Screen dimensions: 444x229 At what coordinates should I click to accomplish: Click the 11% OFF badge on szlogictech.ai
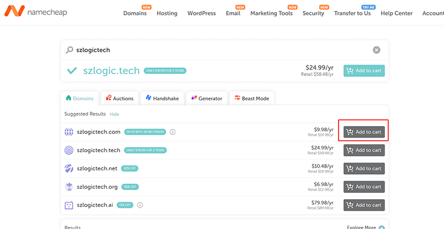[125, 205]
